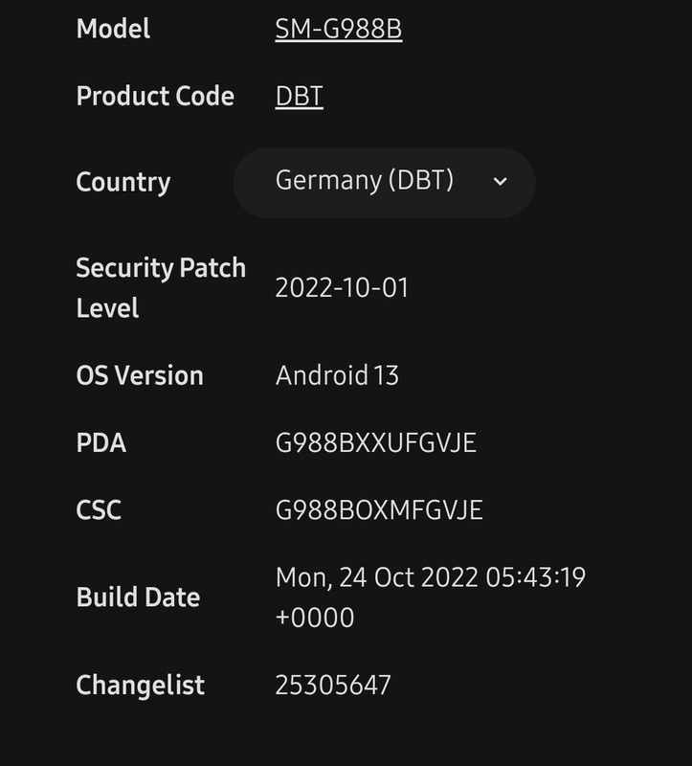Select the changelist number 25305647
The height and width of the screenshot is (766, 692).
coord(333,686)
